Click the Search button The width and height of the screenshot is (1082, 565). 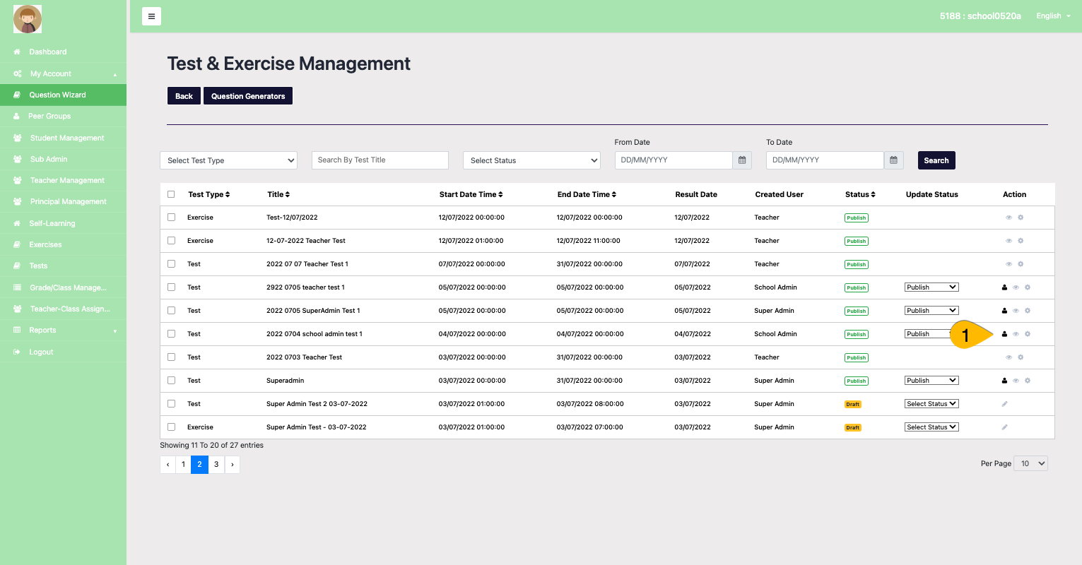coord(936,160)
